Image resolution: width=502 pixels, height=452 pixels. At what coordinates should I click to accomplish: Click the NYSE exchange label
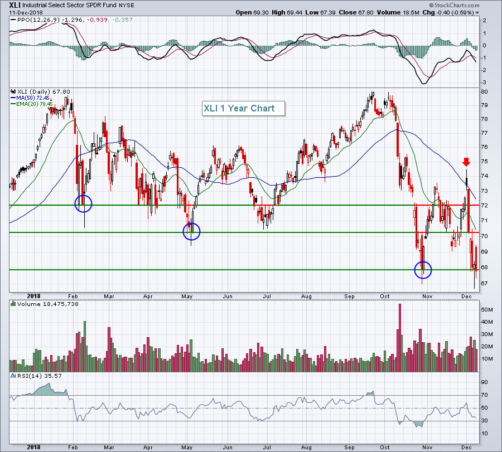click(127, 6)
